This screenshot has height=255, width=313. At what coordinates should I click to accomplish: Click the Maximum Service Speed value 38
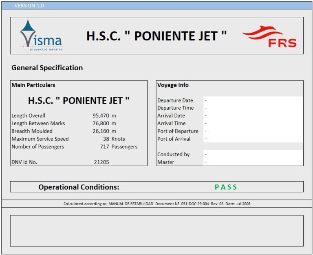click(106, 139)
